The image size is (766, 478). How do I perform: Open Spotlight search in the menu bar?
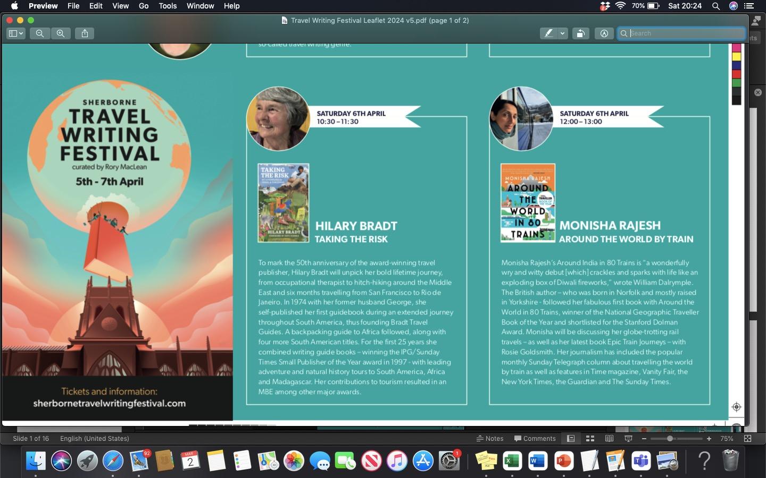(716, 6)
